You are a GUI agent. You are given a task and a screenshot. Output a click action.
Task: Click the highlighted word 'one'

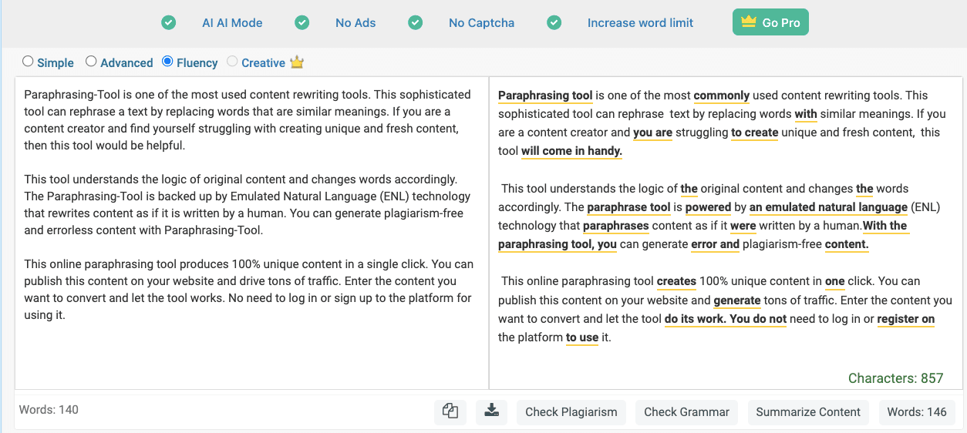pos(835,280)
